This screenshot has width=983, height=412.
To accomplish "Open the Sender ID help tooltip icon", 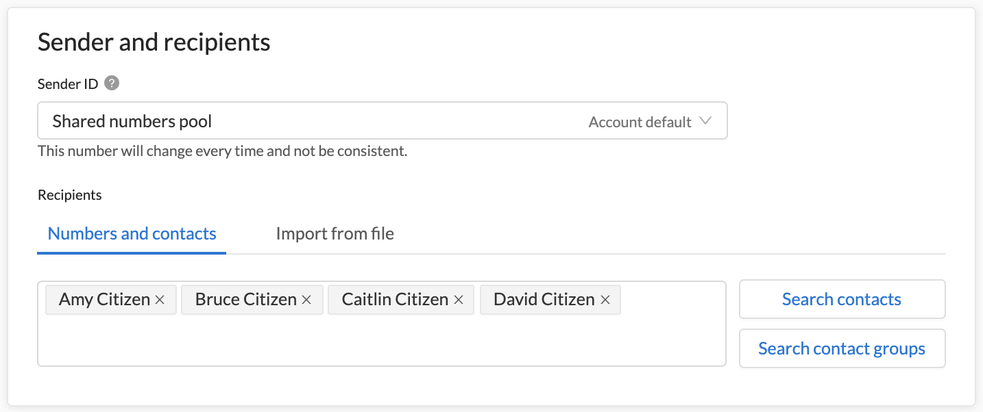I will pos(112,83).
